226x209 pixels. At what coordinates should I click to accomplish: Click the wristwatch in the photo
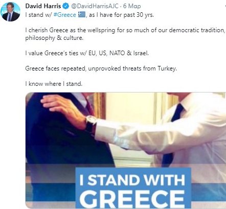click(91, 123)
